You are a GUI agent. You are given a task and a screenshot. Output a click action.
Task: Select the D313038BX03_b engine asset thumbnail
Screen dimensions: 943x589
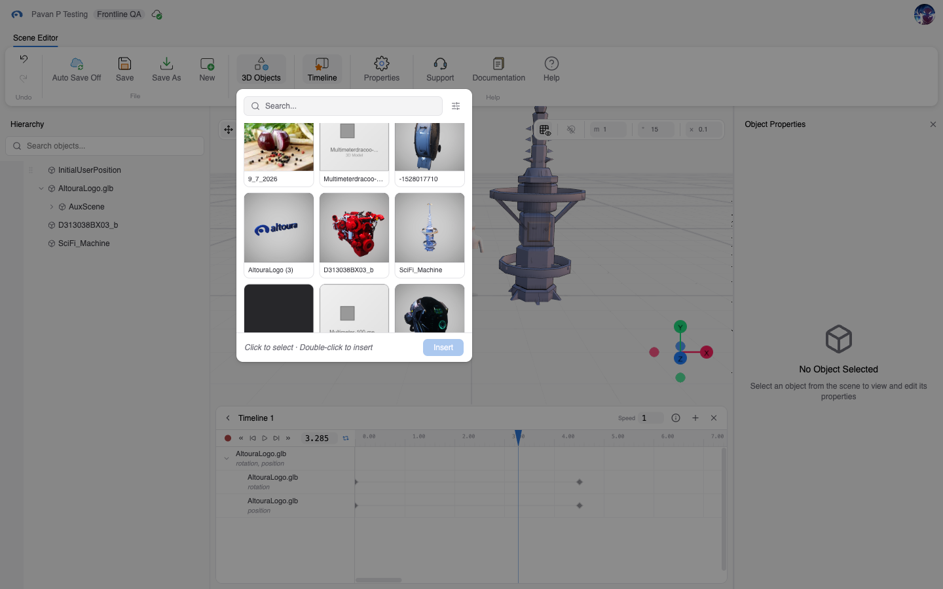point(354,228)
